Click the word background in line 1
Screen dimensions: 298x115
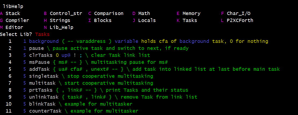coord(44,41)
